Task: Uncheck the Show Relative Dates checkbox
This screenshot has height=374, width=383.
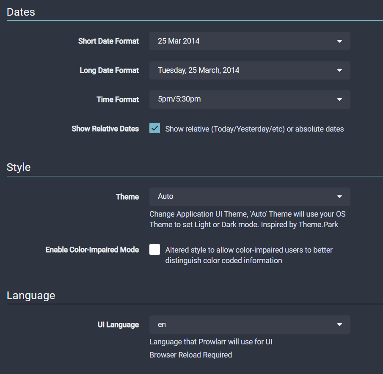Action: (x=155, y=129)
